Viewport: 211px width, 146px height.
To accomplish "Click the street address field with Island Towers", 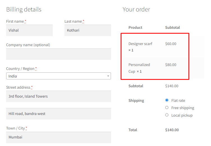I will 58,96.
